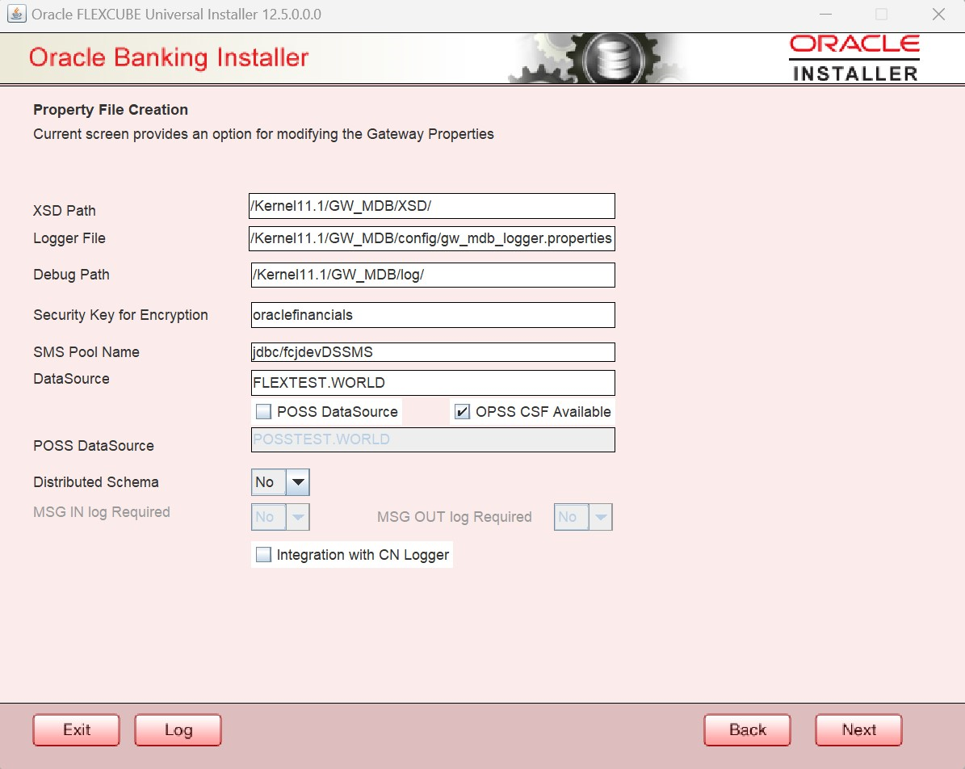Click the Exit button
Image resolution: width=965 pixels, height=769 pixels.
pos(77,729)
